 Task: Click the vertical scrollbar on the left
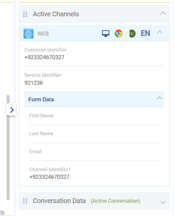tap(8, 147)
